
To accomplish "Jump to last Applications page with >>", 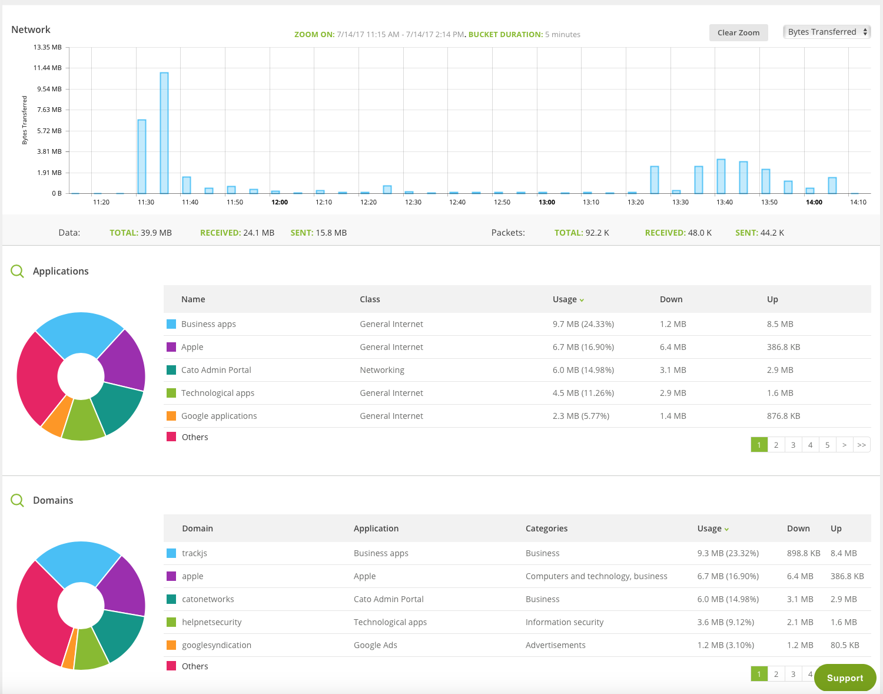I will 861,445.
